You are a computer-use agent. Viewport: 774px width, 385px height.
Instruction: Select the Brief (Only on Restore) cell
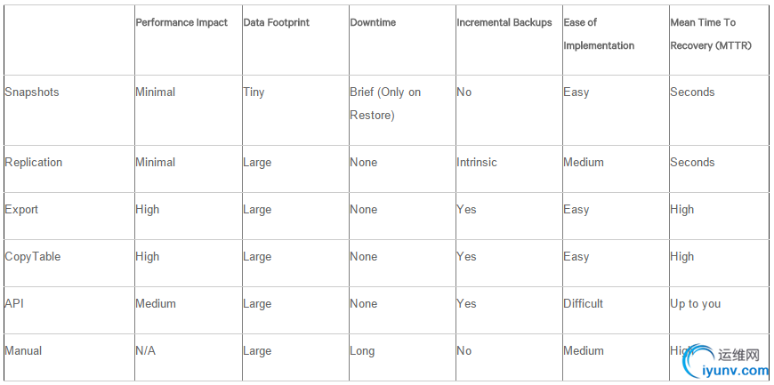[385, 103]
